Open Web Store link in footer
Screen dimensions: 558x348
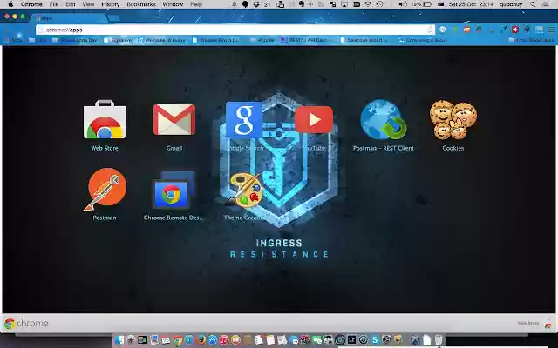(528, 323)
